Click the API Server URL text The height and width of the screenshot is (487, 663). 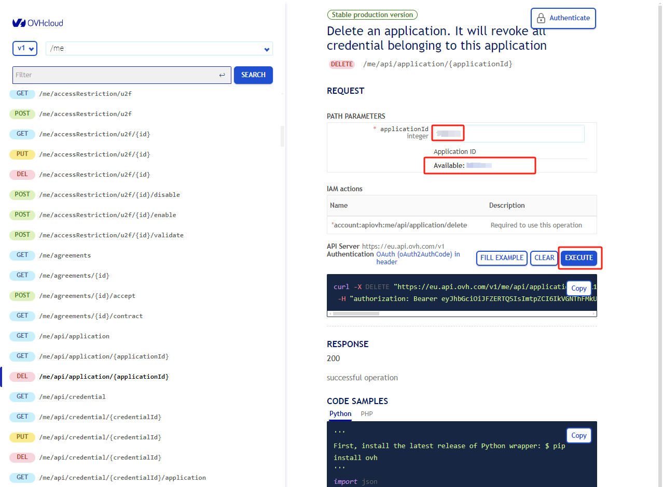tap(403, 247)
